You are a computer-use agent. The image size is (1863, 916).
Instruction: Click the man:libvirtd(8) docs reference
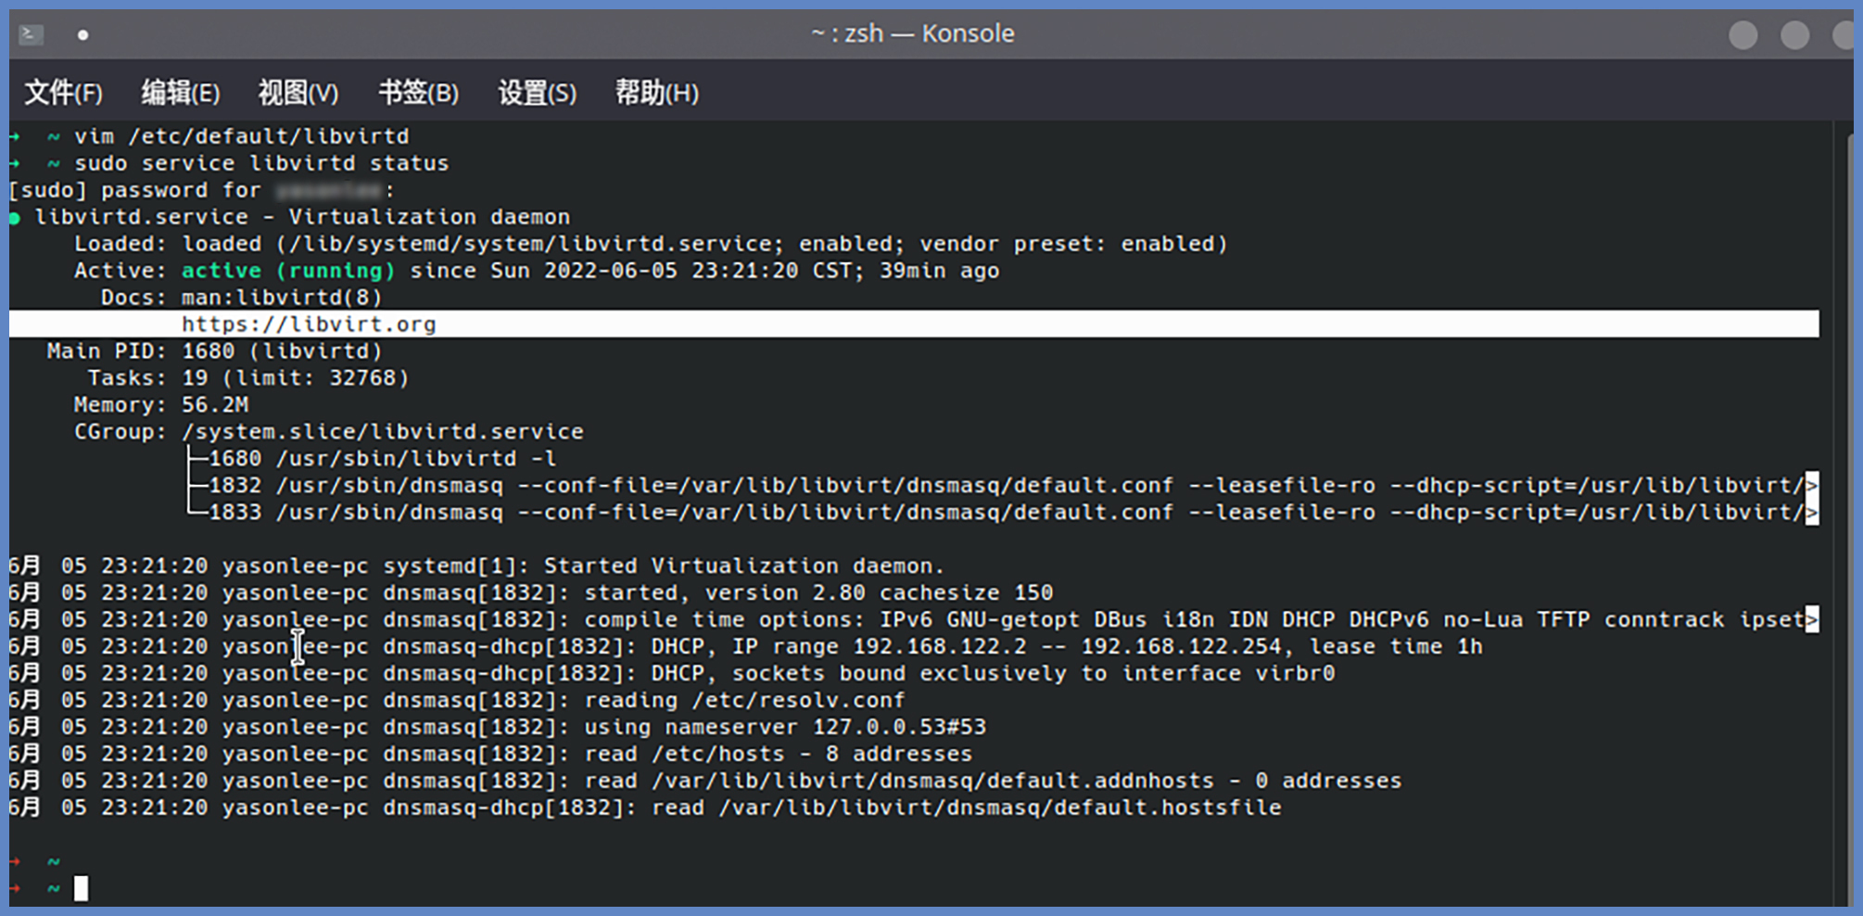(281, 298)
